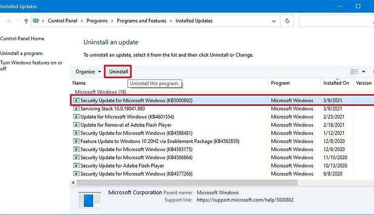Click the details pane update thumbnail
374x215 pixels.
point(89,200)
